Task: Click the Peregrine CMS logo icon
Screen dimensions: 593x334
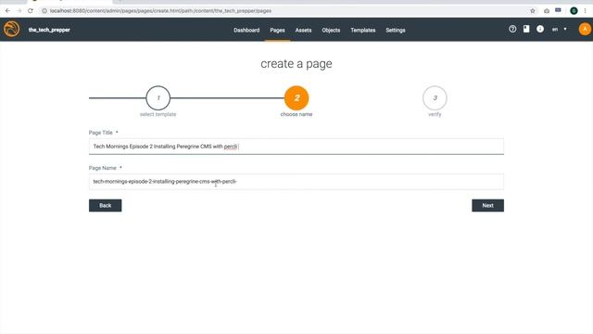Action: tap(11, 29)
